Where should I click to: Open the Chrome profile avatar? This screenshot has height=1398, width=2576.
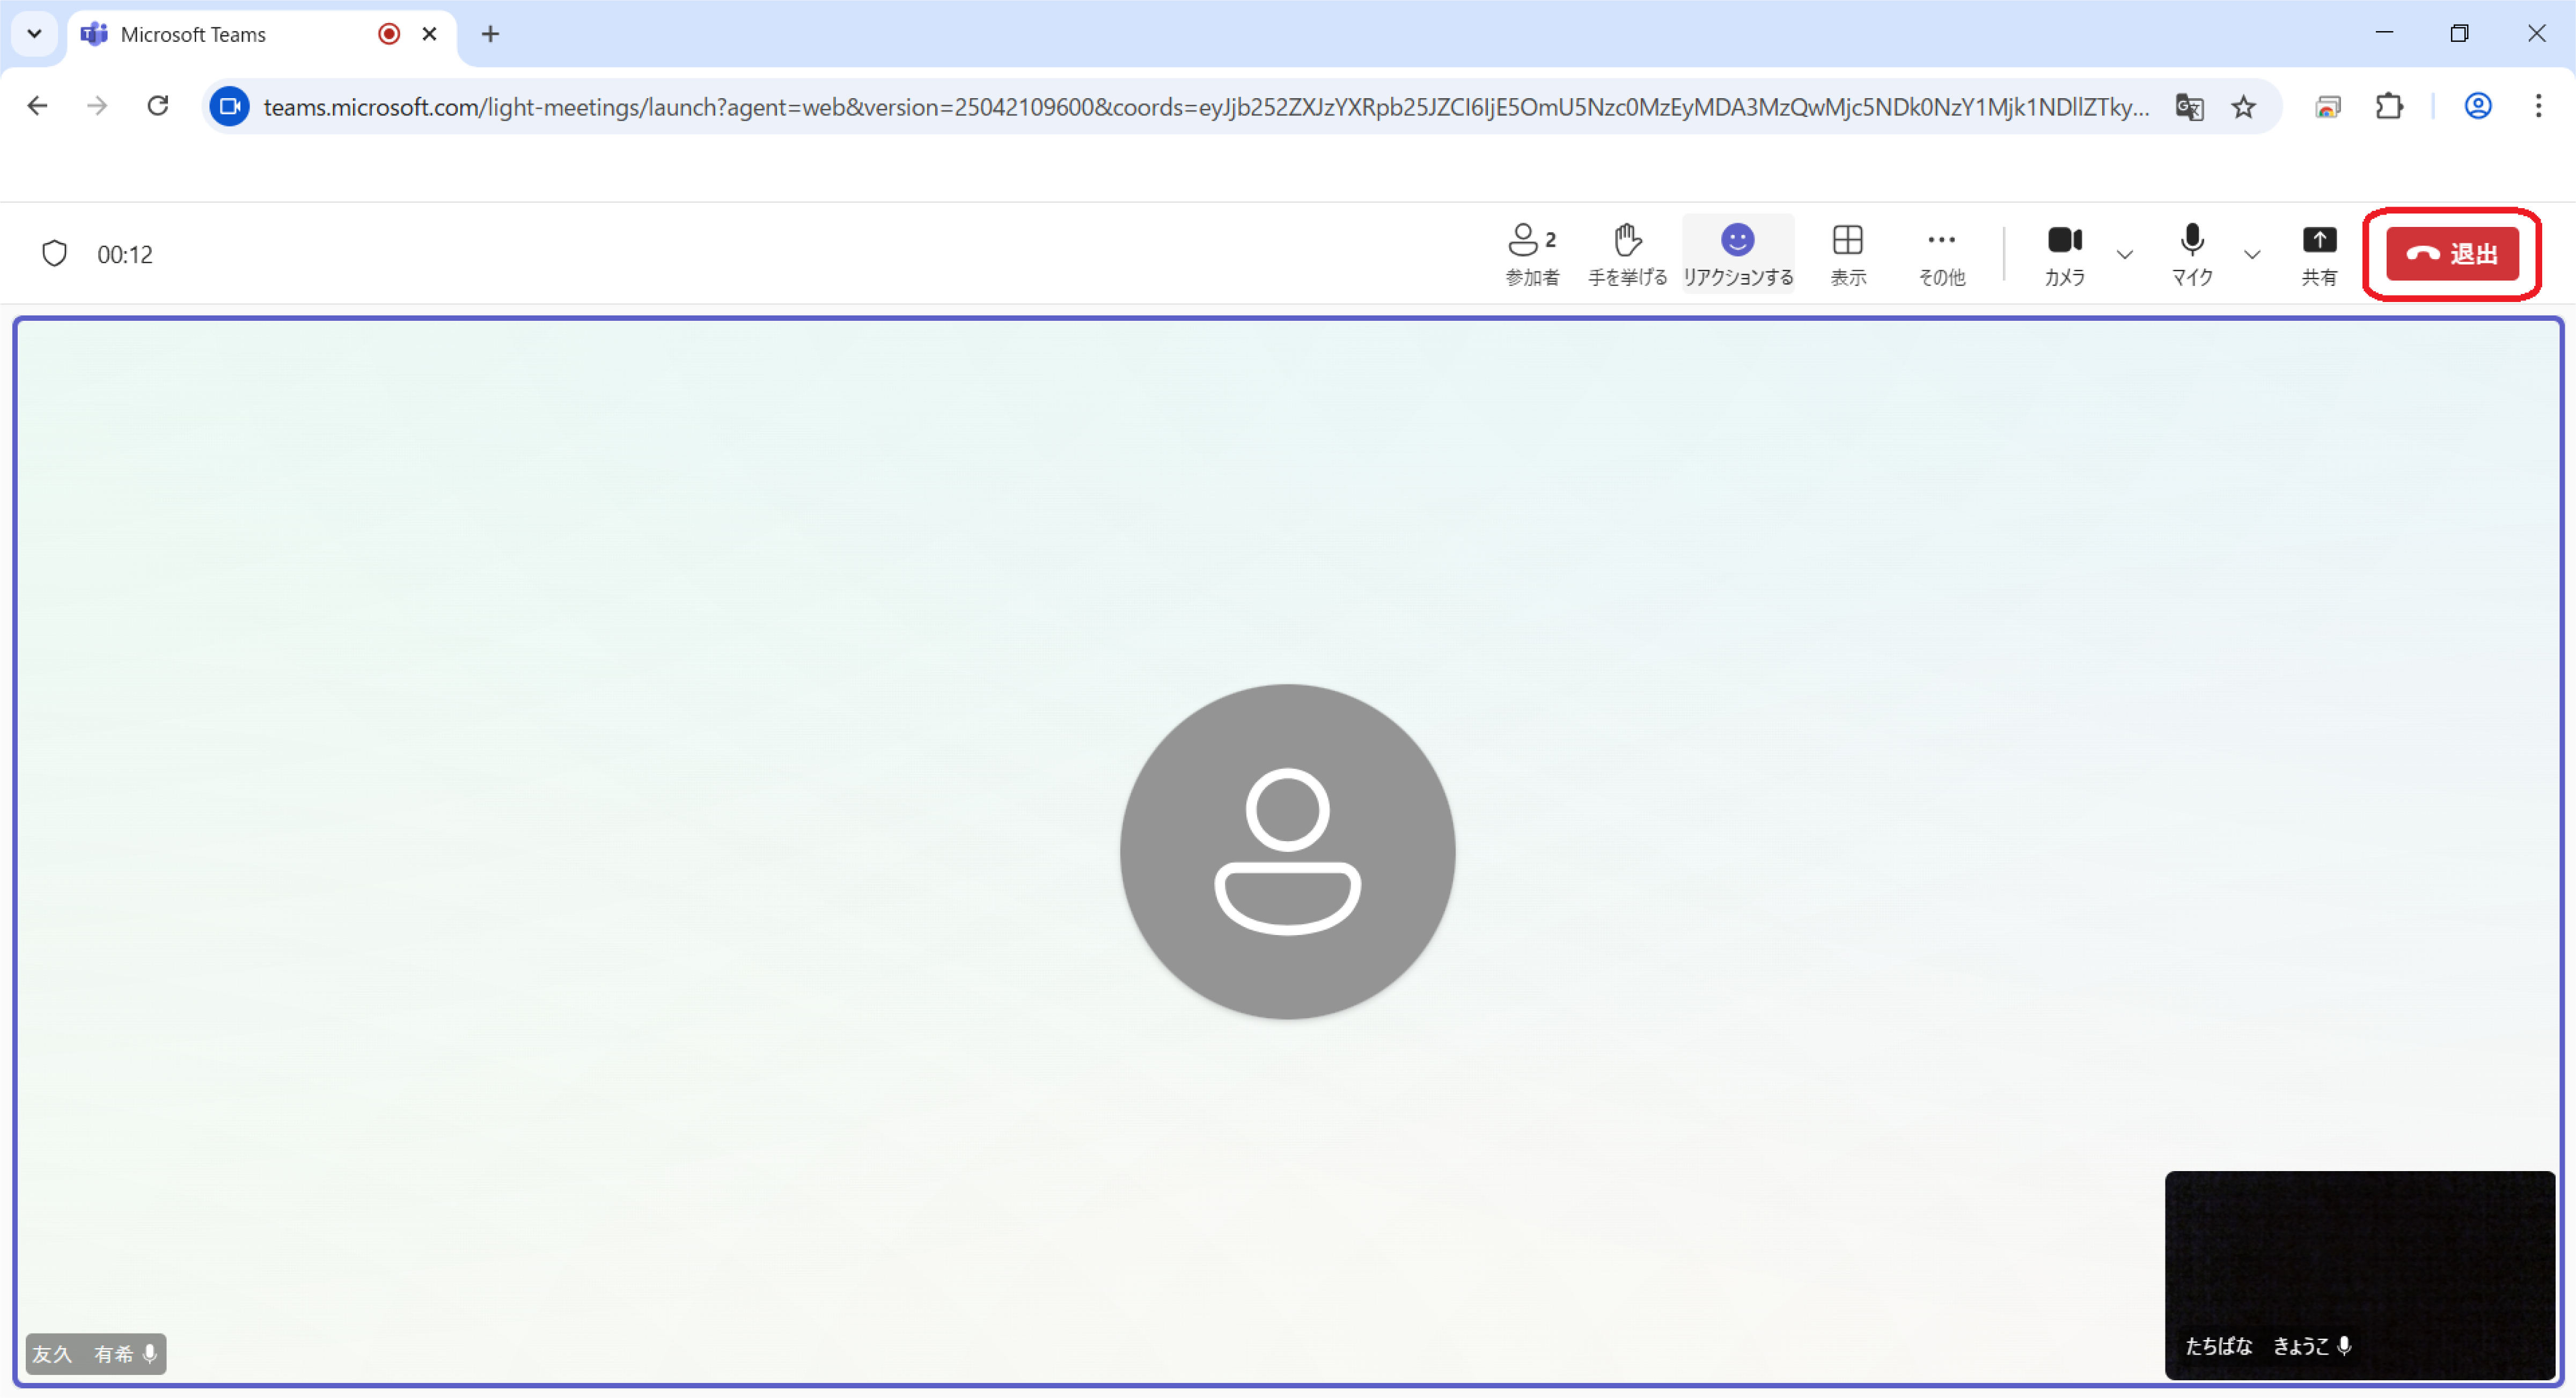(x=2478, y=106)
